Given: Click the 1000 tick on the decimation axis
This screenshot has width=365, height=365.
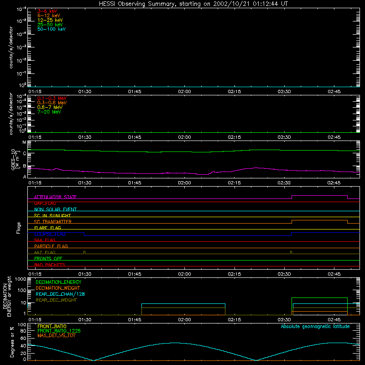Looking at the screenshot, I should click(x=20, y=279).
